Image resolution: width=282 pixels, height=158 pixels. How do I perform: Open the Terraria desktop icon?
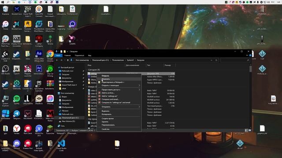(50, 40)
